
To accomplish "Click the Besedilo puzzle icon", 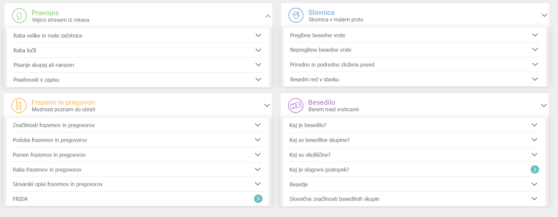I will (295, 106).
